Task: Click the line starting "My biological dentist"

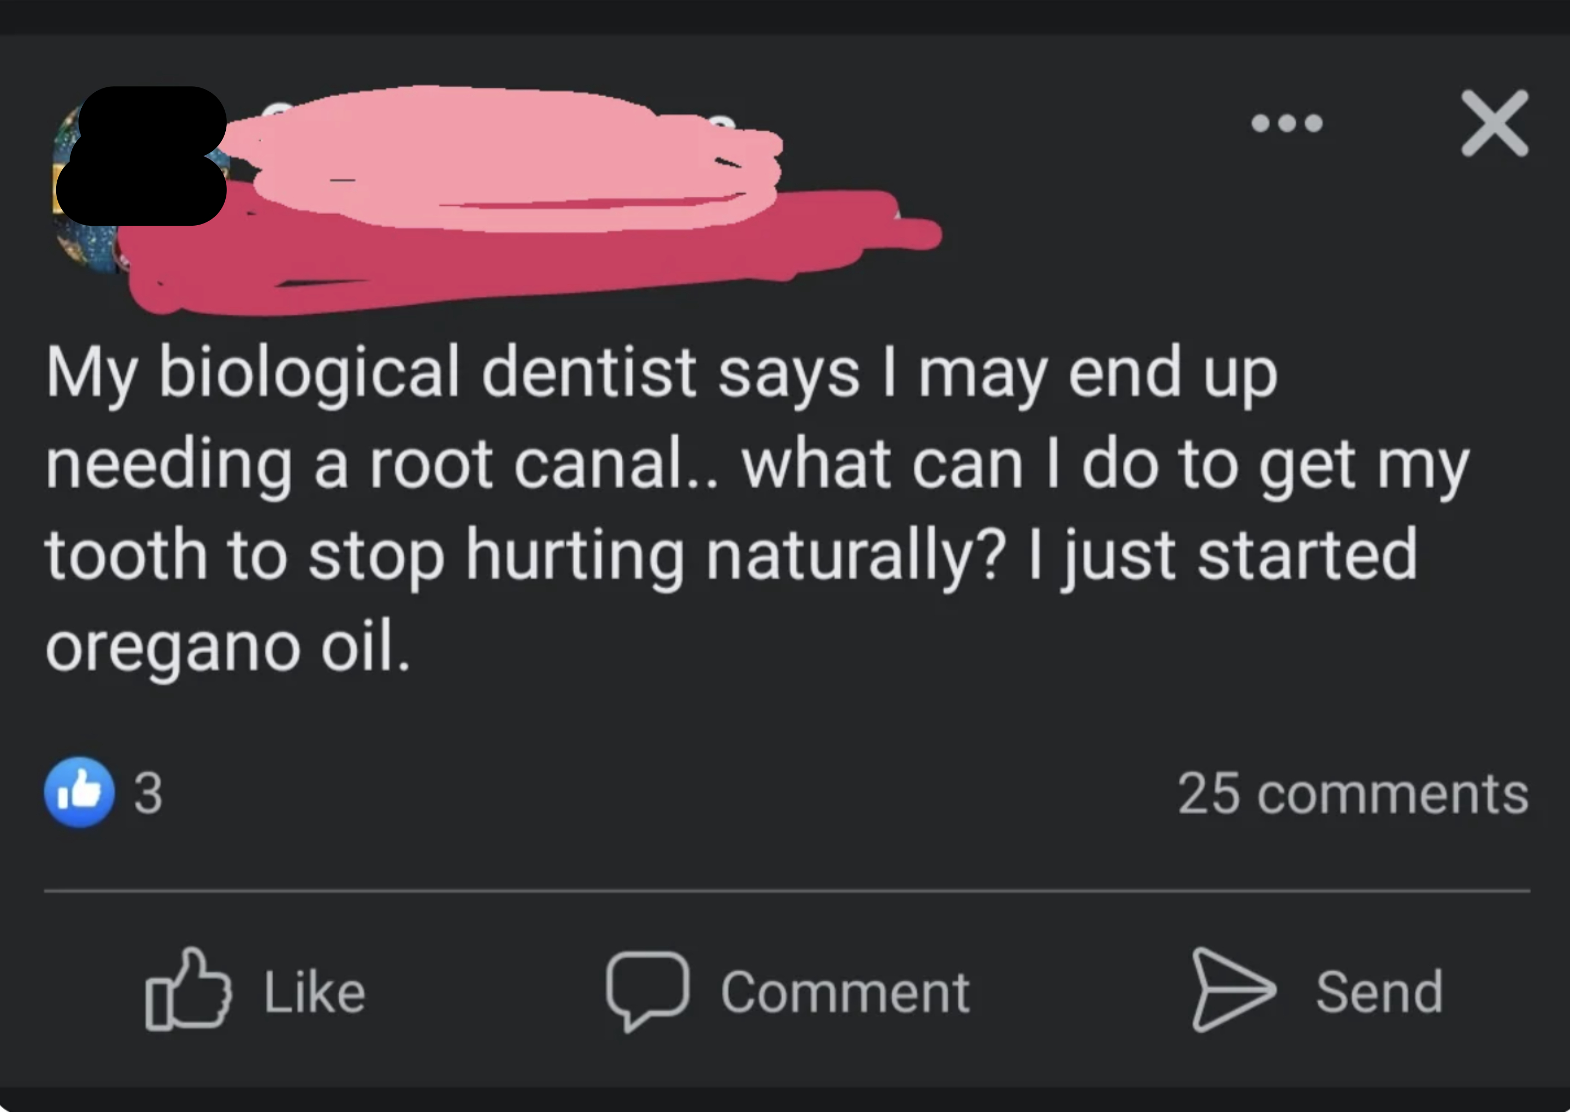Action: click(x=661, y=373)
